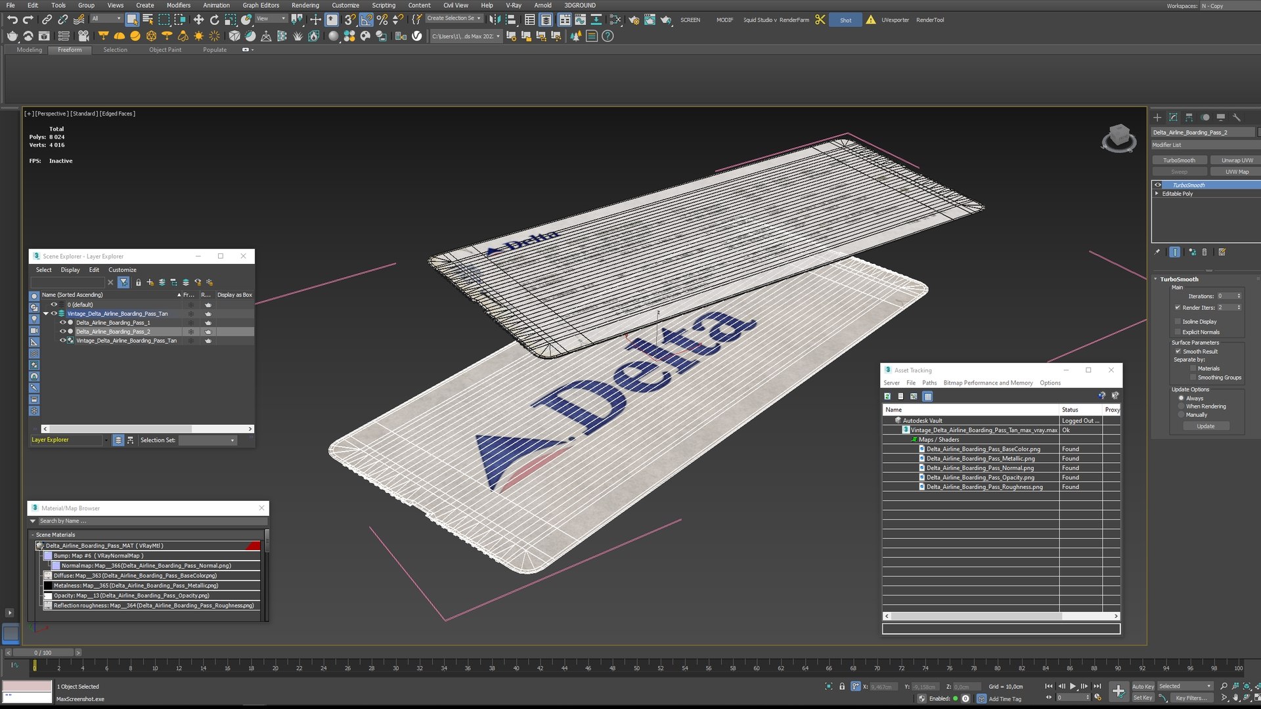Open the Modify tab in command panel
Viewport: 1261px width, 709px height.
coord(1173,118)
